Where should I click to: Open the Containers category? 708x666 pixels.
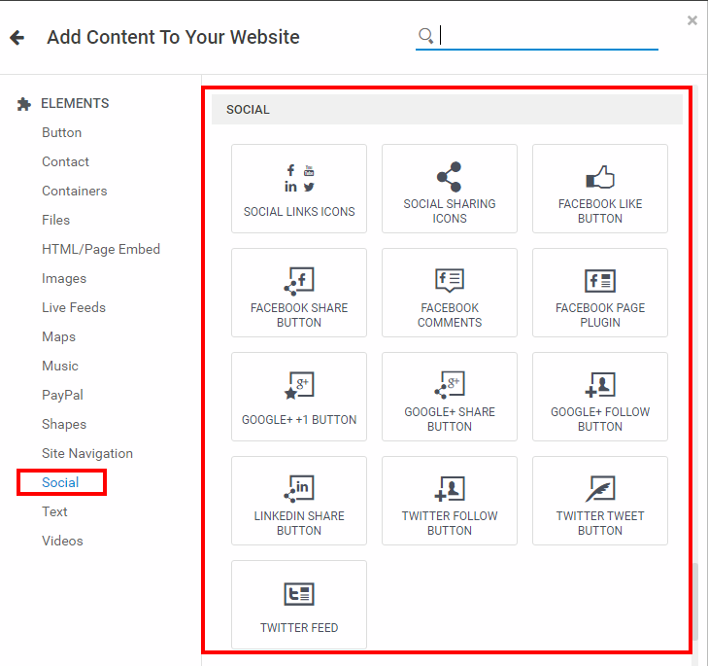click(x=75, y=191)
